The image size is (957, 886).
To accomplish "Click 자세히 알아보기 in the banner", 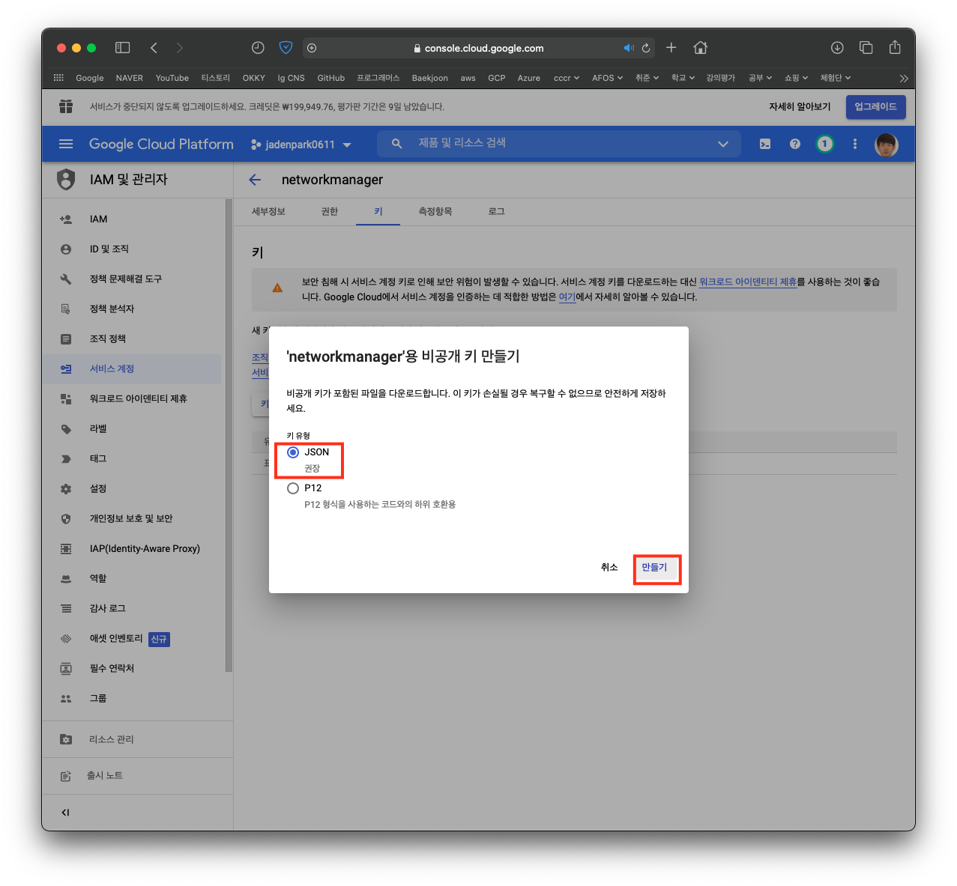I will (800, 107).
